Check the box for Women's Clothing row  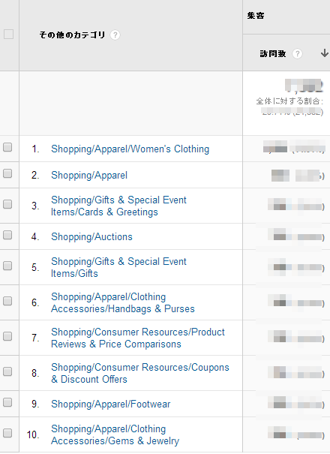pos(7,147)
